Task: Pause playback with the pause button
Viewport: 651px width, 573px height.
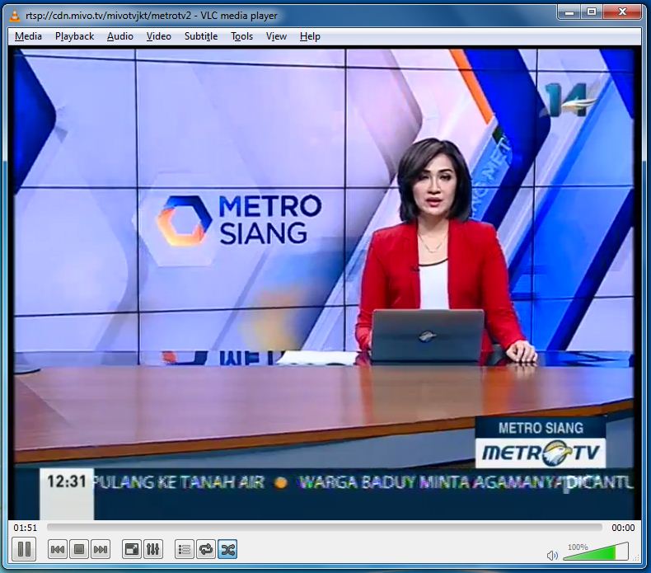Action: click(24, 549)
